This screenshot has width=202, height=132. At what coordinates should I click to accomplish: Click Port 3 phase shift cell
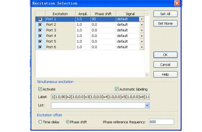click(103, 30)
